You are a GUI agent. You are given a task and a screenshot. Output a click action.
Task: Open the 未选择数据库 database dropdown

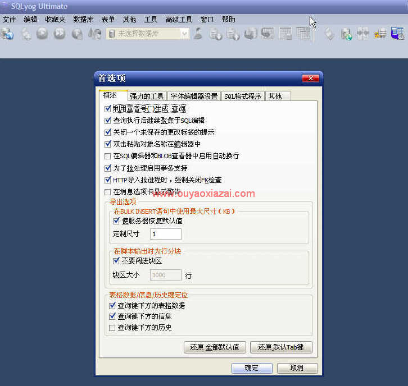point(184,34)
